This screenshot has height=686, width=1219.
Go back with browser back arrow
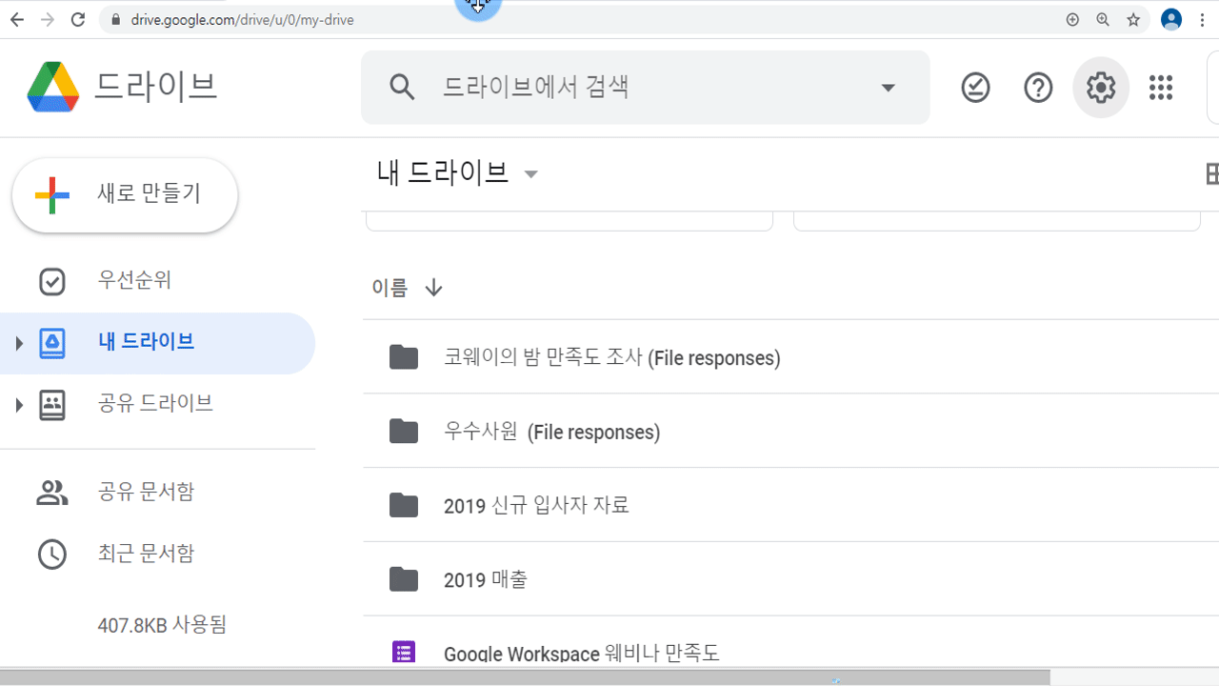point(16,19)
